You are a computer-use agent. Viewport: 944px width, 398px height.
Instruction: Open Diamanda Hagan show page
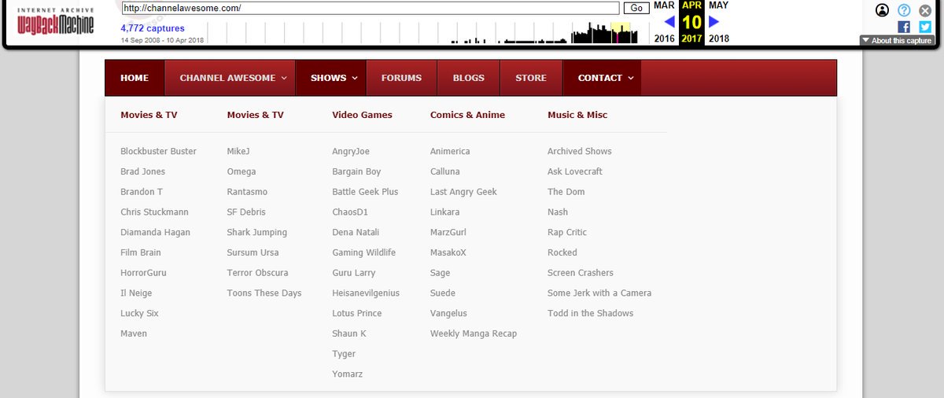(x=155, y=233)
